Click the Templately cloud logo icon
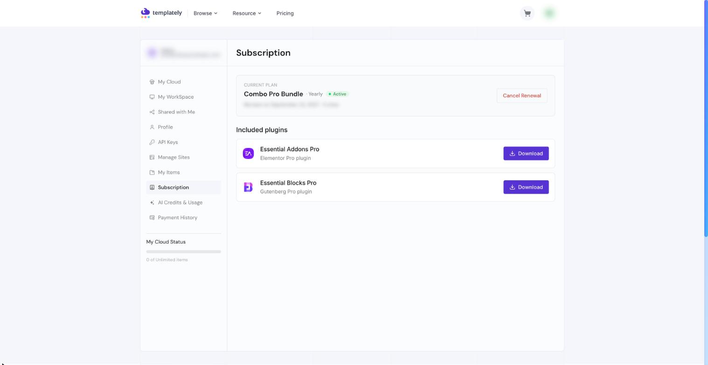 click(146, 13)
